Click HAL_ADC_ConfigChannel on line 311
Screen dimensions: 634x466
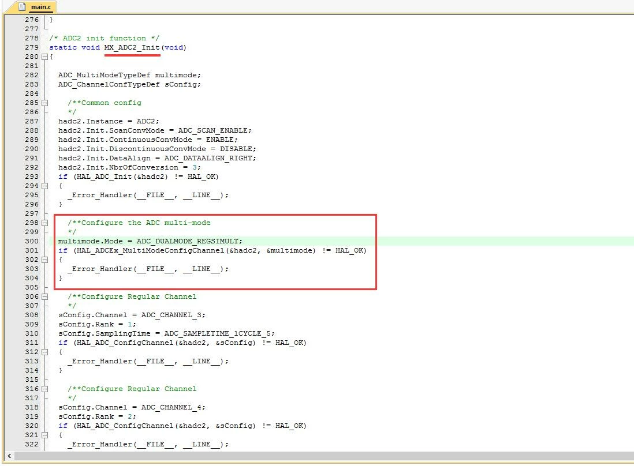coord(125,343)
